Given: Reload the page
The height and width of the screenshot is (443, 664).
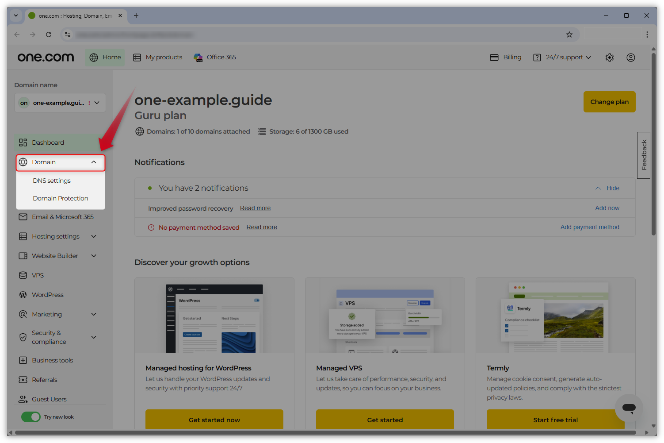Looking at the screenshot, I should (x=49, y=35).
